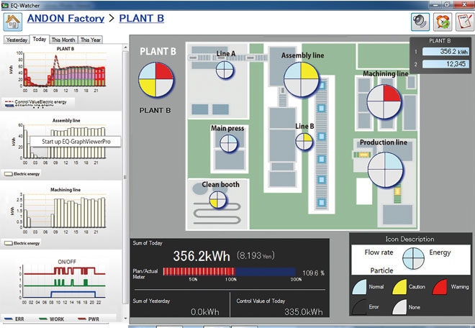The image size is (475, 328).
Task: Open the alarm clock icon
Action: pyautogui.click(x=441, y=21)
